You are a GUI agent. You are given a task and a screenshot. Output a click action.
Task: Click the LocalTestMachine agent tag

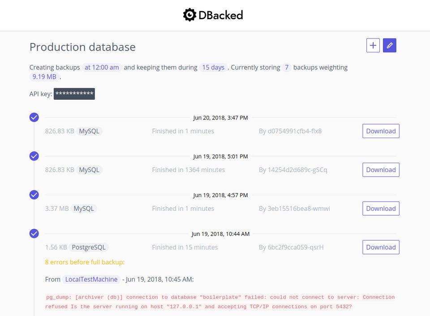(91, 279)
